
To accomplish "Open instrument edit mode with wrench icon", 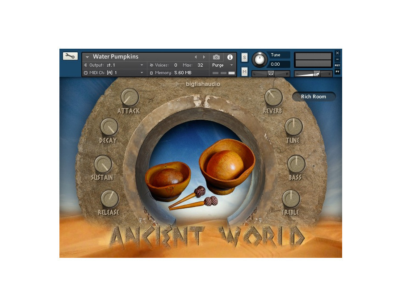I will point(70,56).
